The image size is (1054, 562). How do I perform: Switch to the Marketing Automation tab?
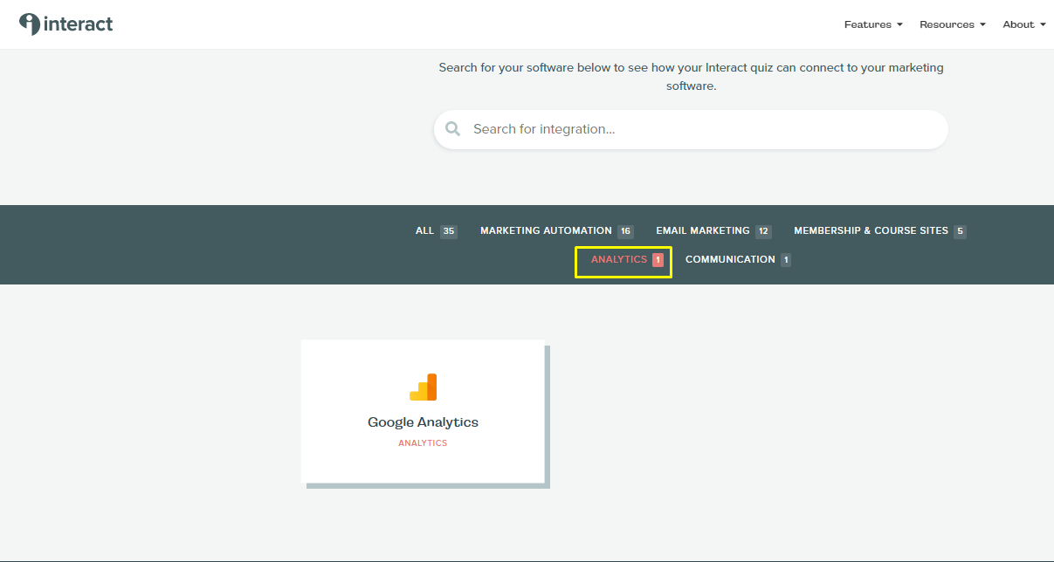546,230
